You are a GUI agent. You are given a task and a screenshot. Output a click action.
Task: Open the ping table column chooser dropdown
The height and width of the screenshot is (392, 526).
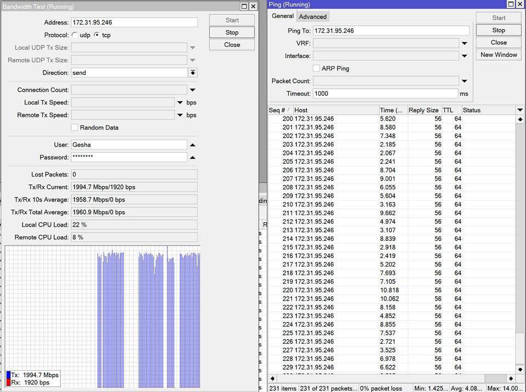520,110
